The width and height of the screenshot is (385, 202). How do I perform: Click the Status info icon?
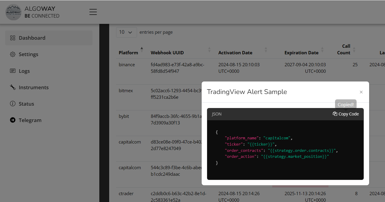[13, 104]
